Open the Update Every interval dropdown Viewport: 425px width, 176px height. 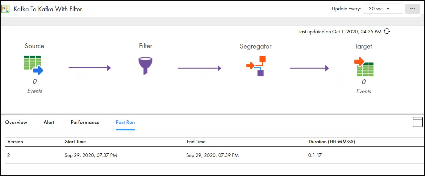[383, 9]
